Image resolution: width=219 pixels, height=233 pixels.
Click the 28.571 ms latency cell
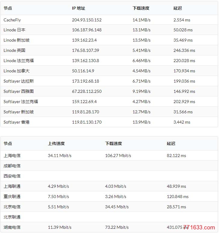pos(176,207)
